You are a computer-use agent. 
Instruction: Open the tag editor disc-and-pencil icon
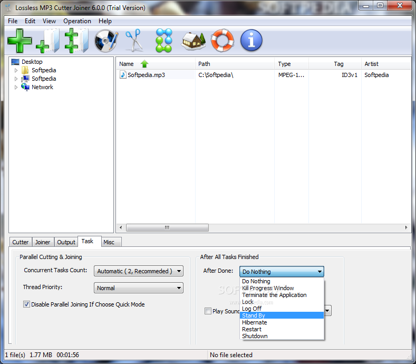[x=107, y=41]
